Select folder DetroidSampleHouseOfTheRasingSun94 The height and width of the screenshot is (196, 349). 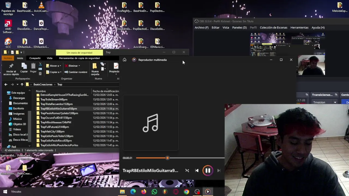point(64,95)
